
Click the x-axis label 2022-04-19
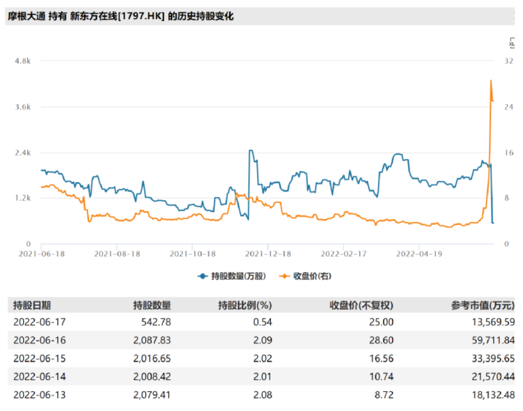tap(419, 254)
